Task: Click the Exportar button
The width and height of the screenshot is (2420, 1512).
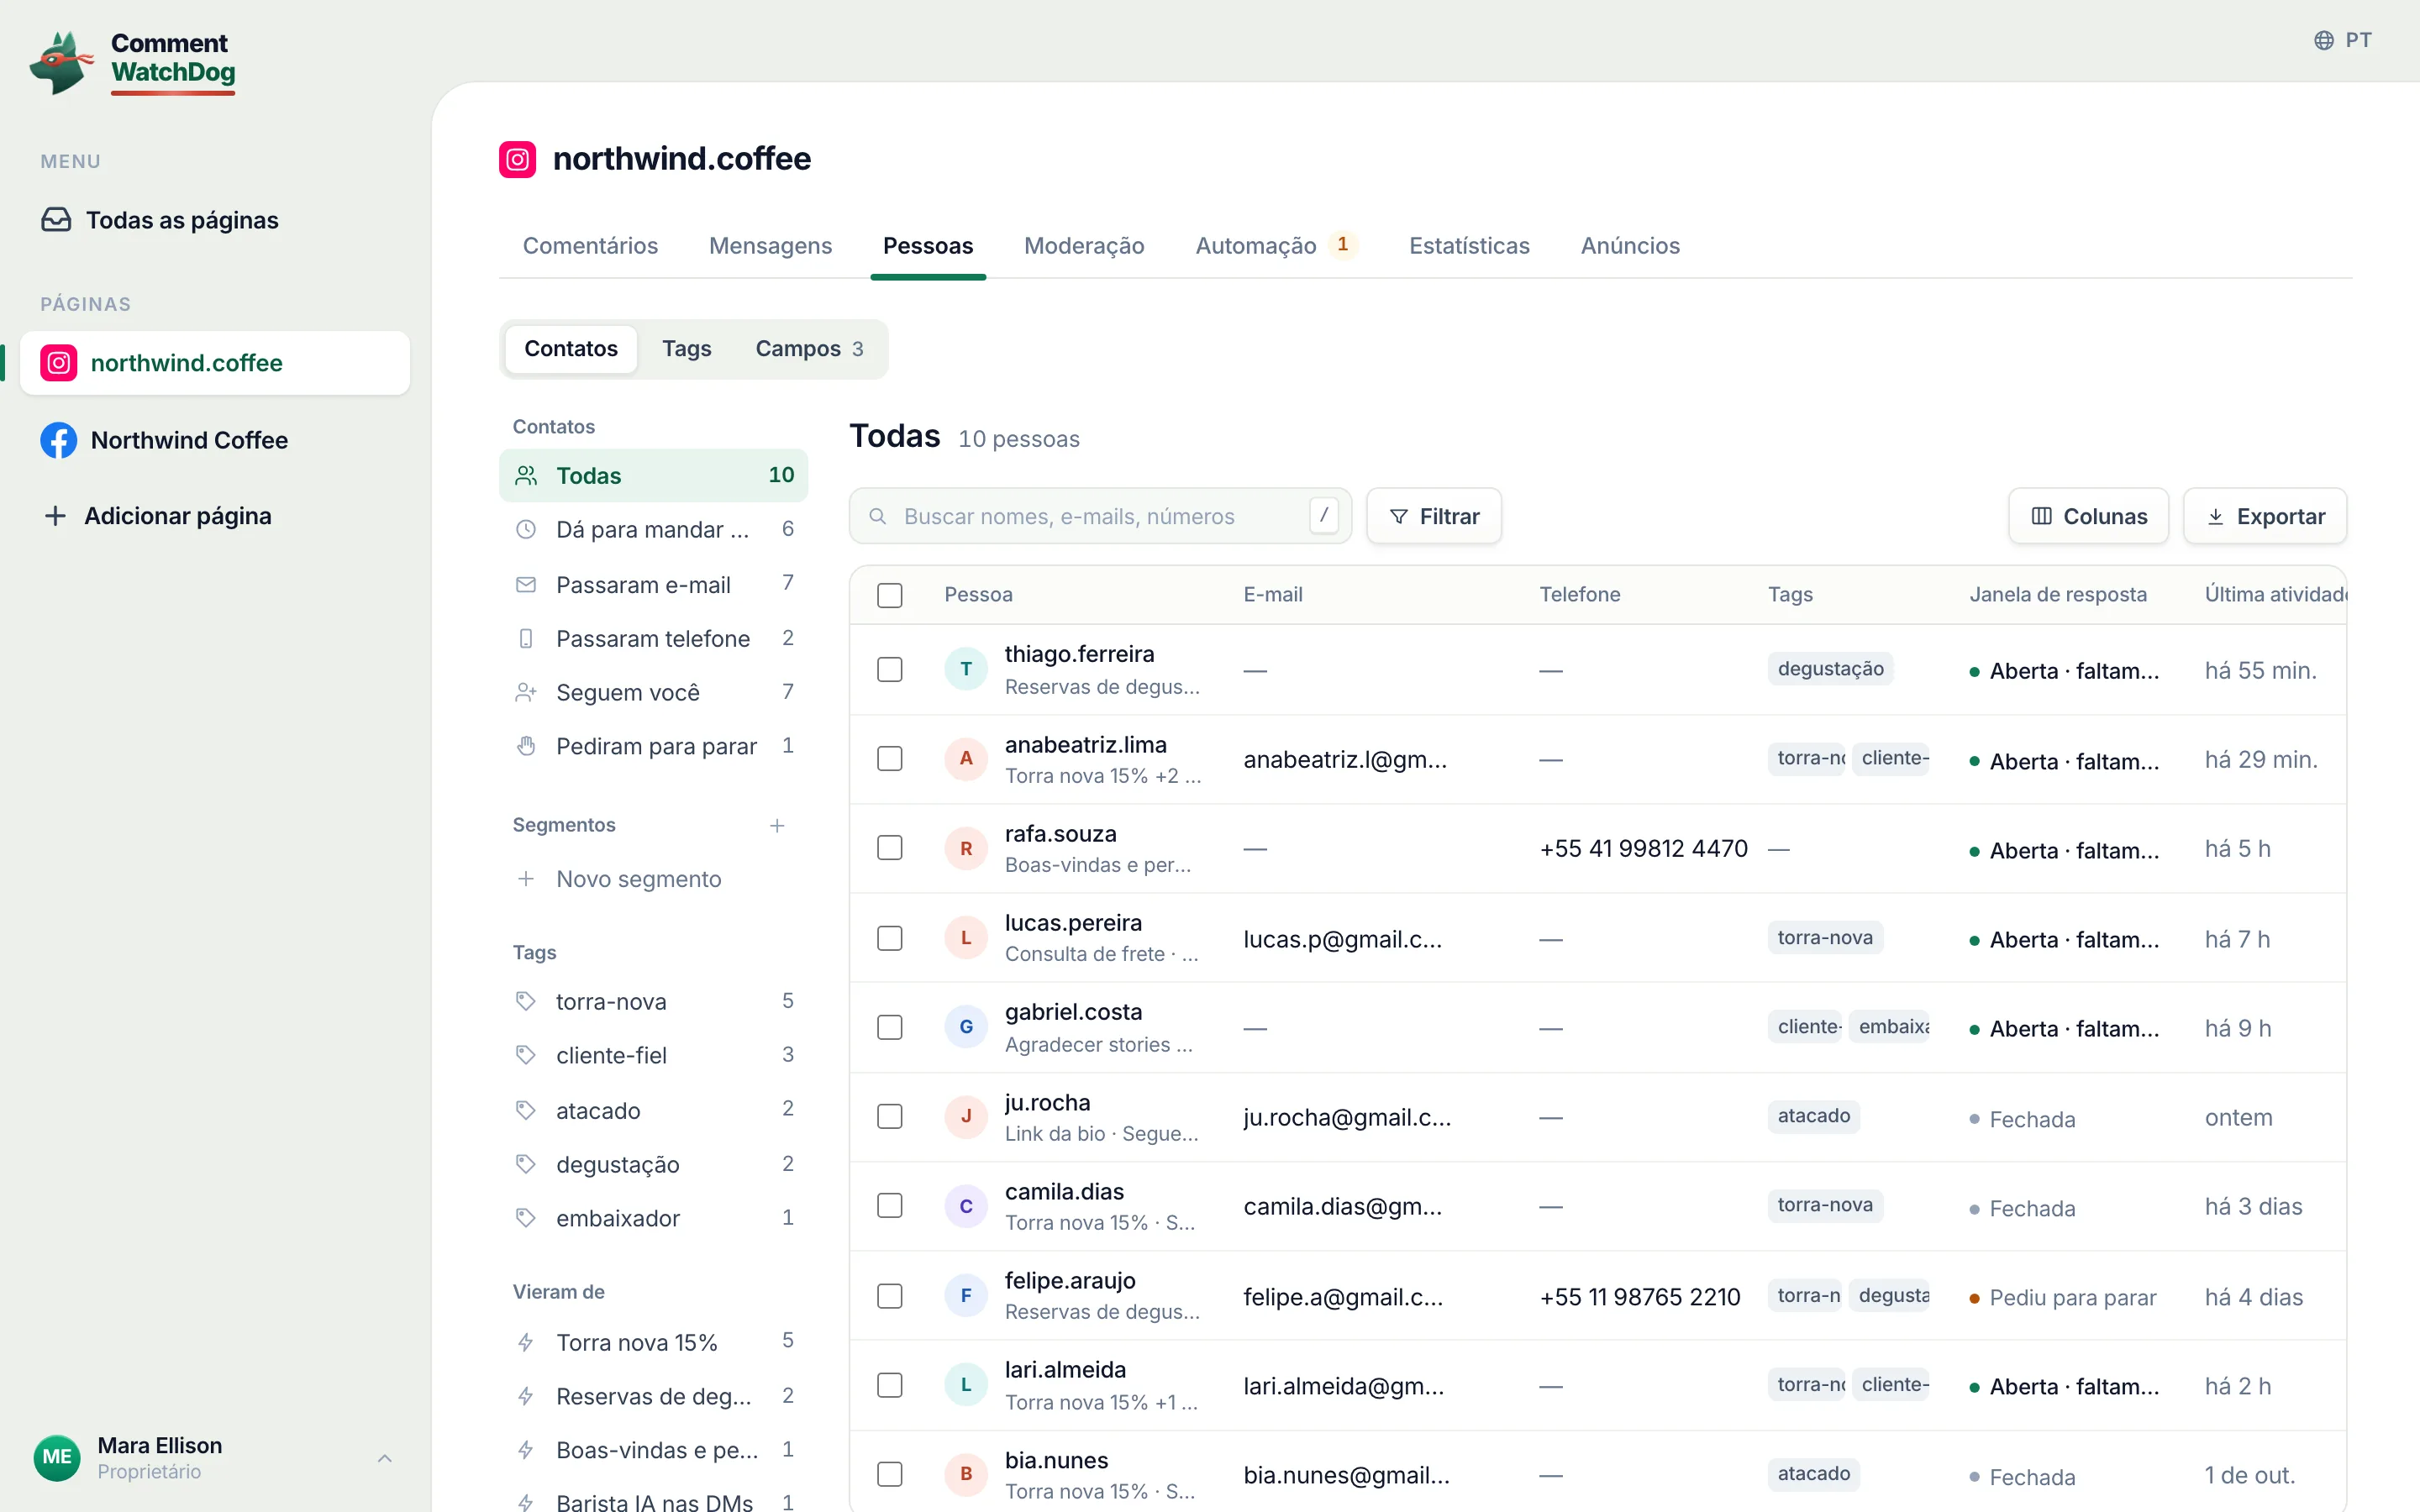Action: click(2265, 516)
